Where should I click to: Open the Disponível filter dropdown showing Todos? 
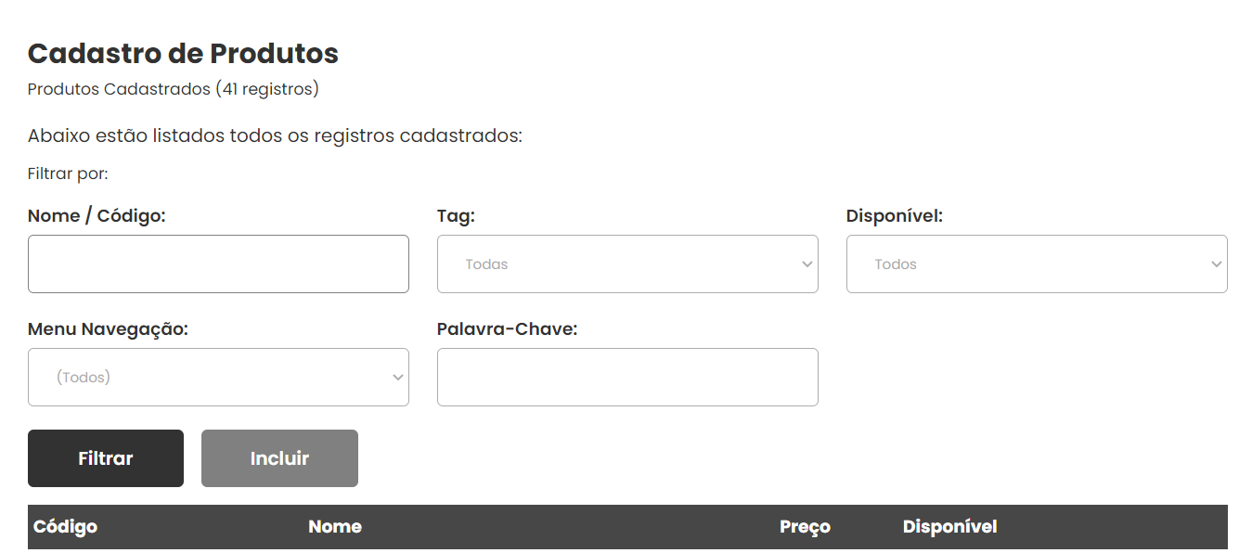1037,264
